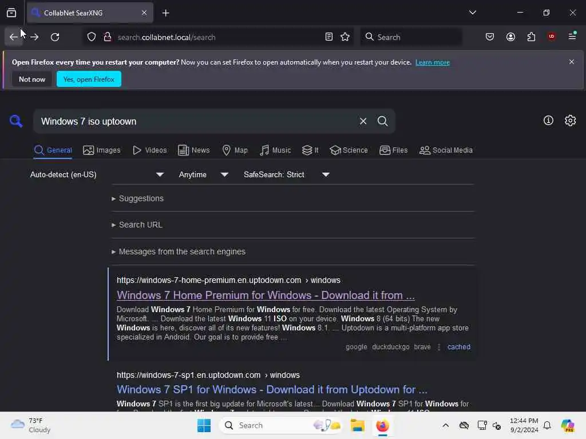
Task: Open the weather widget showing 73°F
Action: (x=31, y=425)
